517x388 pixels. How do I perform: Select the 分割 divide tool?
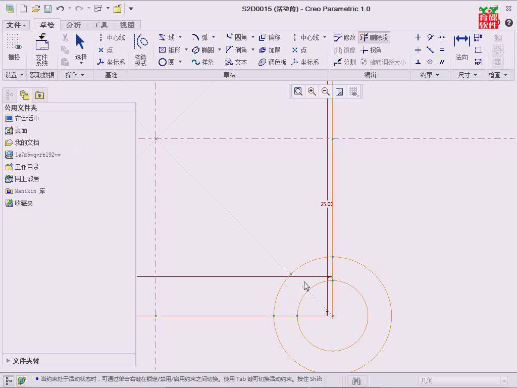tap(344, 62)
